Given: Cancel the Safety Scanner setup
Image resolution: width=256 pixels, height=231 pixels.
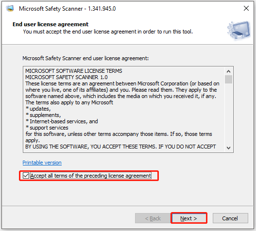Looking at the screenshot, I should [230, 218].
